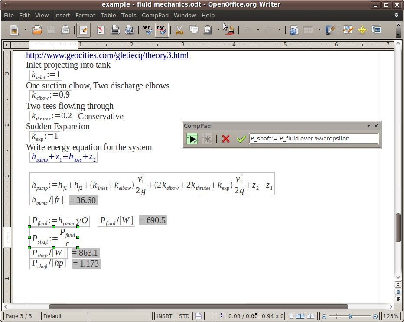Open CompPad toolbar options dropdown arrow
Screen dimensions: 404x322
pyautogui.click(x=368, y=126)
